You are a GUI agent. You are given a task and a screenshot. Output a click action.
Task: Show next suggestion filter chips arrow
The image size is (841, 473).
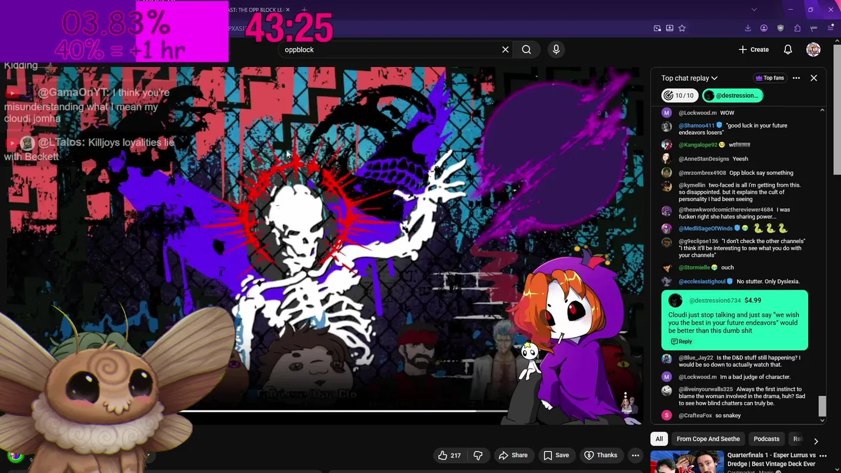pyautogui.click(x=816, y=441)
